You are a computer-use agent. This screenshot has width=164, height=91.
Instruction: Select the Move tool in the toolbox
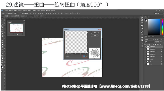2,18
